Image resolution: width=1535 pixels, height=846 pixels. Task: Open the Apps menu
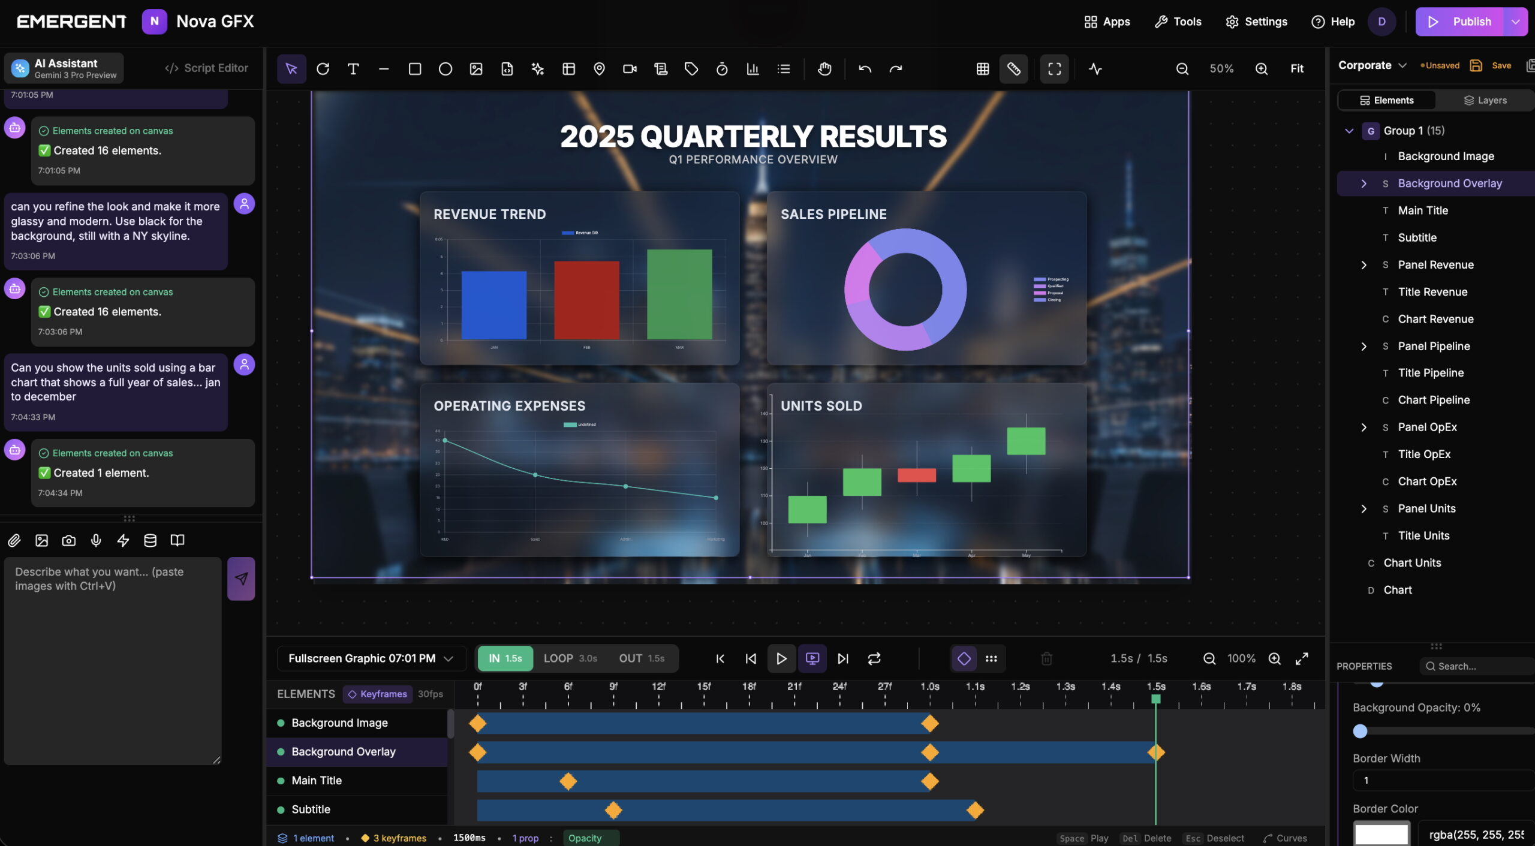(1107, 21)
